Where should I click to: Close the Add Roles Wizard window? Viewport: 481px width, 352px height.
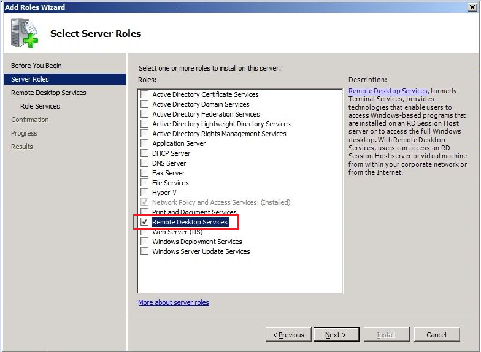coord(472,7)
